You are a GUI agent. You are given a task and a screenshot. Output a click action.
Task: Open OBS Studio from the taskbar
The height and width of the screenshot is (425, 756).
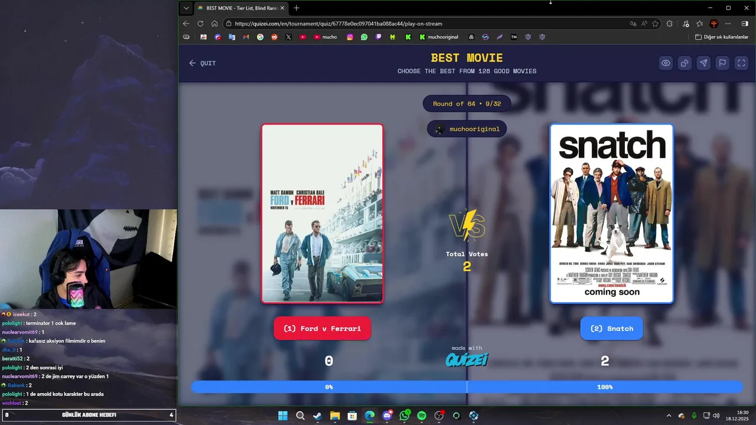[439, 416]
